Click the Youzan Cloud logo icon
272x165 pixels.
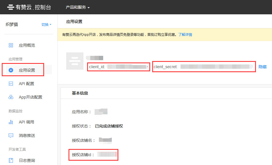tap(11, 7)
